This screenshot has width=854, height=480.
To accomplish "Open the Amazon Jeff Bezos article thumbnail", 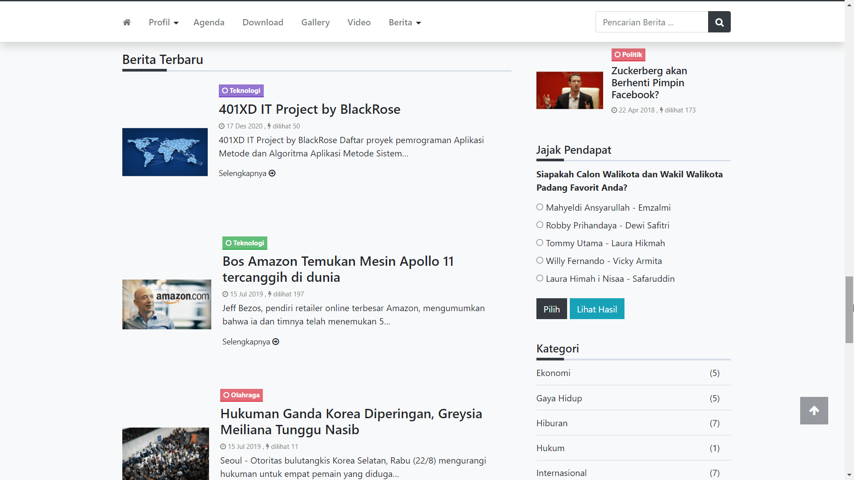I will [x=166, y=304].
